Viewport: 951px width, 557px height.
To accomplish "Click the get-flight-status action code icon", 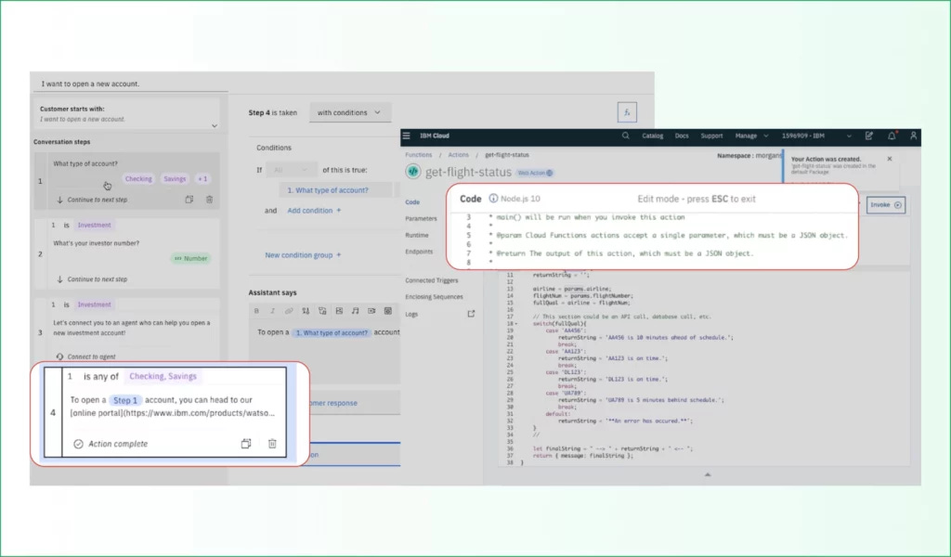I will 413,172.
